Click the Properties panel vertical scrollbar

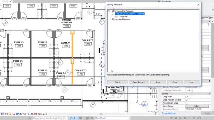(213, 50)
